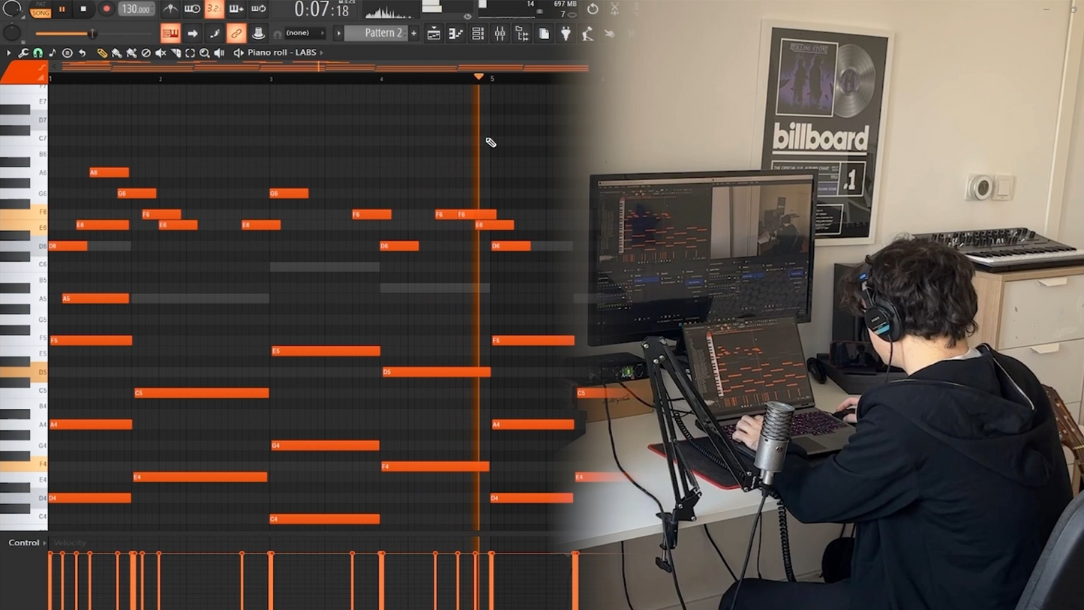This screenshot has height=610, width=1084.
Task: Click the time display 0:07:18
Action: pos(322,10)
